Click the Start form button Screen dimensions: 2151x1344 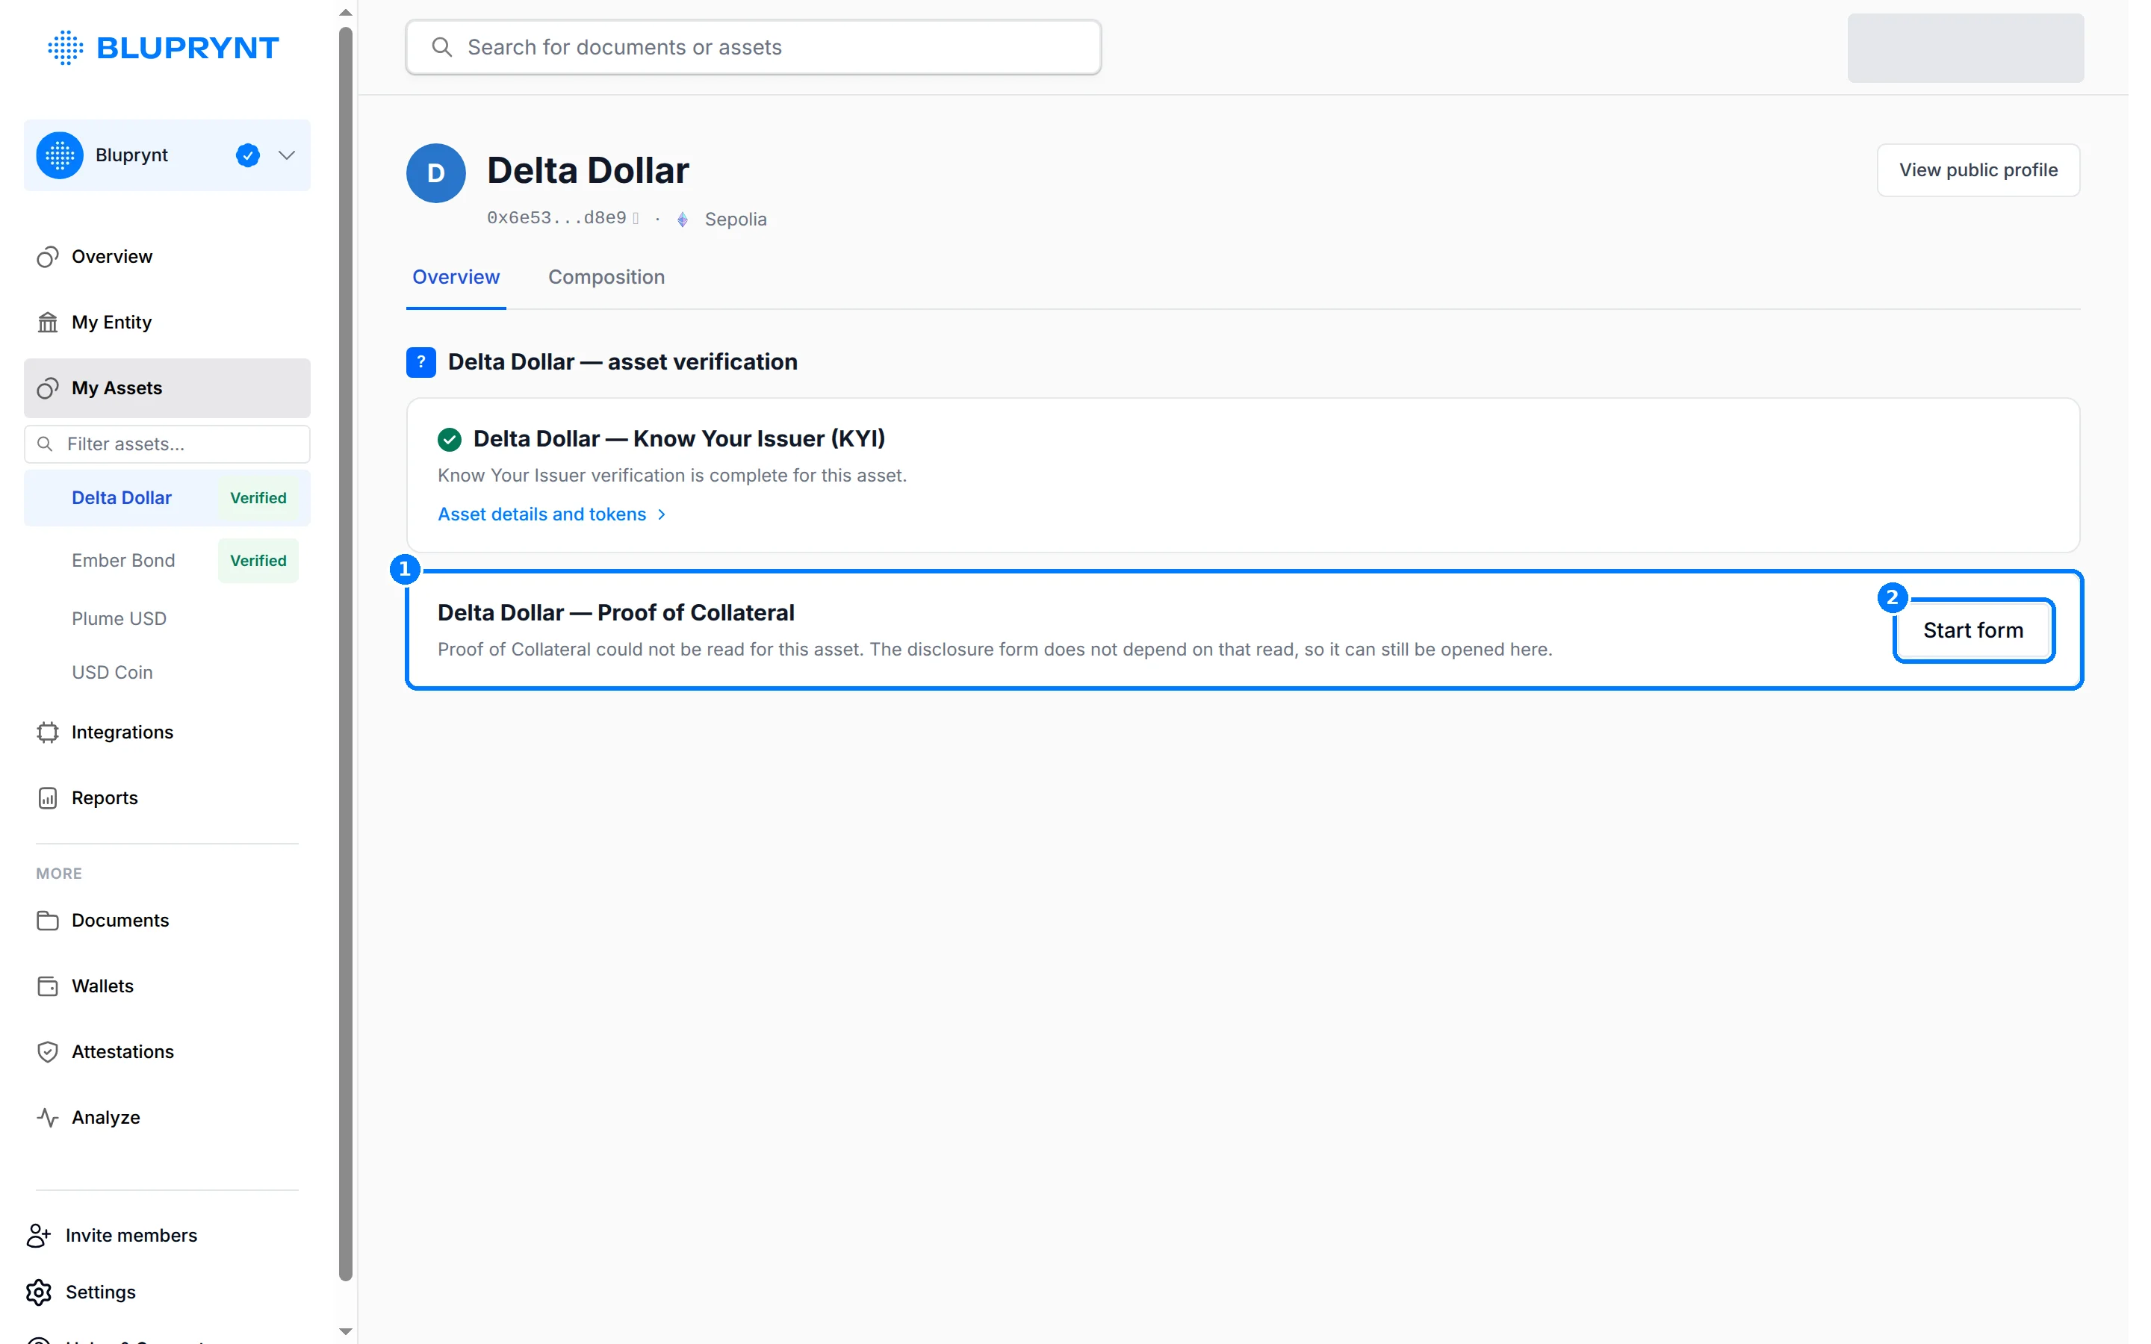[x=1973, y=630]
